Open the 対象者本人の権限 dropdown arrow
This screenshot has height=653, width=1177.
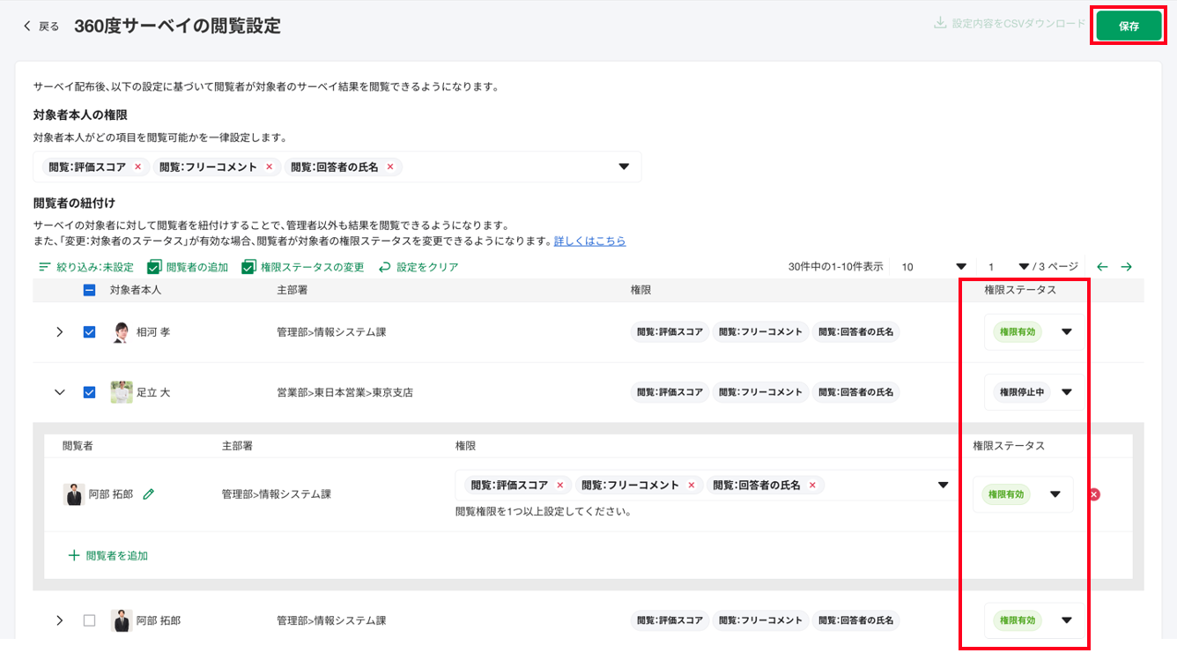(624, 167)
